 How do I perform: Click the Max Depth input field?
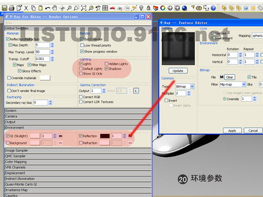point(42,45)
